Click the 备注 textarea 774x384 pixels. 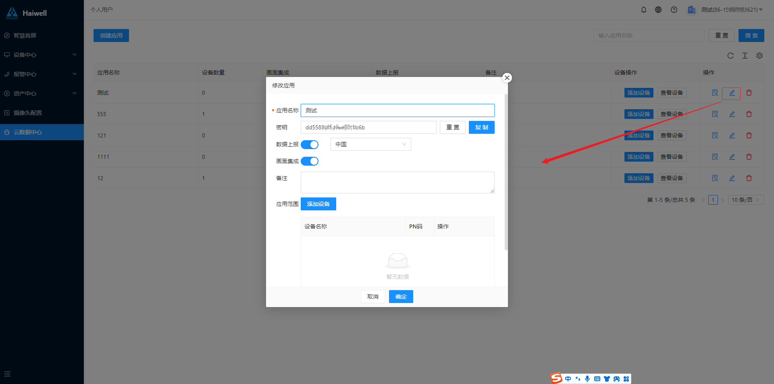[397, 183]
